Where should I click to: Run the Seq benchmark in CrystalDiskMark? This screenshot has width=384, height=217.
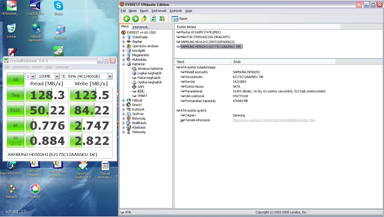pyautogui.click(x=16, y=95)
